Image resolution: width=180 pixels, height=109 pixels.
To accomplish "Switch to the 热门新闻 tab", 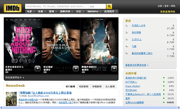I will [70, 86].
